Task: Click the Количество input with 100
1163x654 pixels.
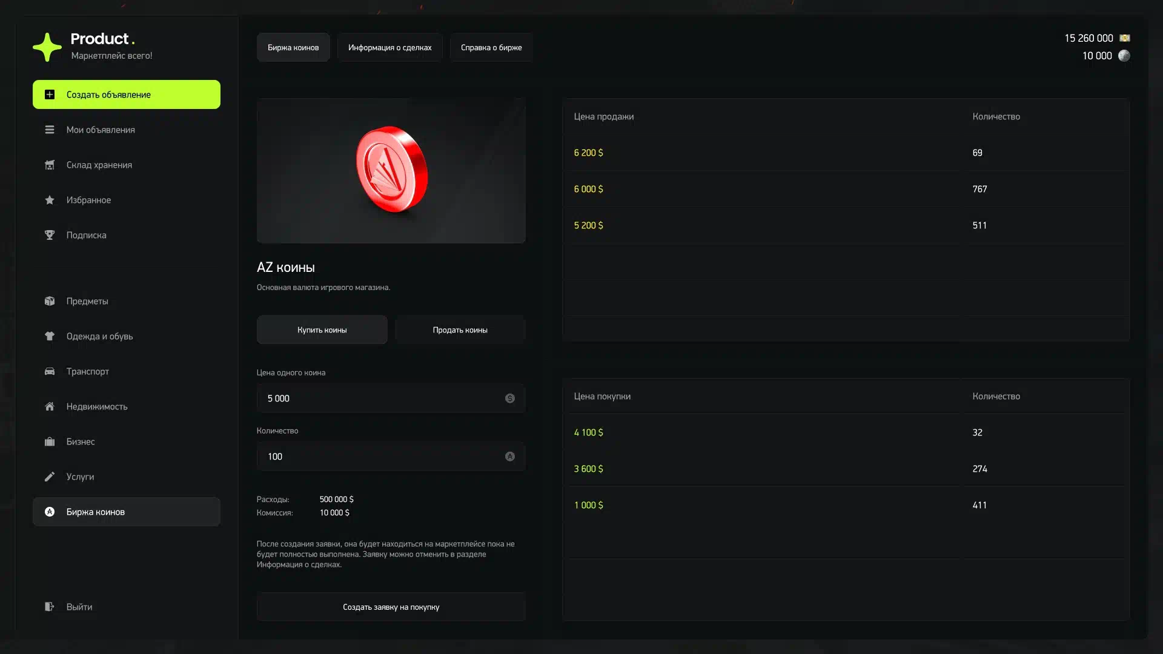Action: point(391,457)
